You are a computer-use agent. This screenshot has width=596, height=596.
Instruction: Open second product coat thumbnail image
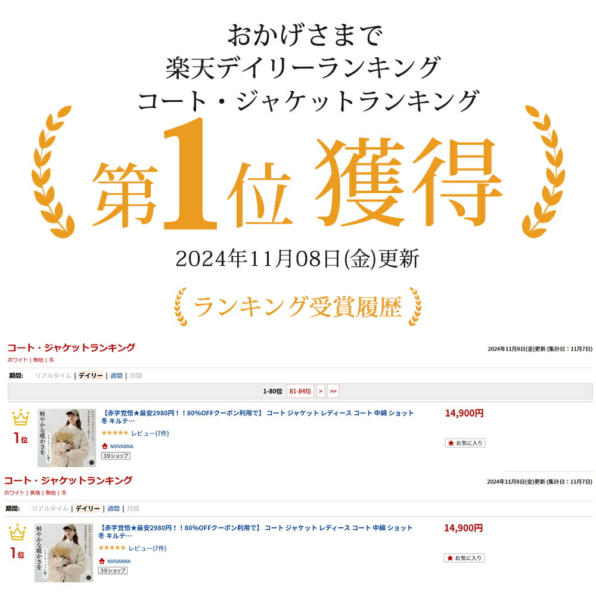[64, 552]
